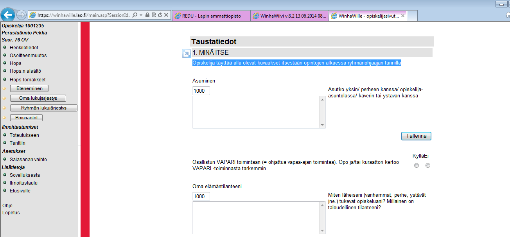Click the arrow icon beside MINÄ ITSE
Screen dimensions: 510x237
(x=186, y=54)
